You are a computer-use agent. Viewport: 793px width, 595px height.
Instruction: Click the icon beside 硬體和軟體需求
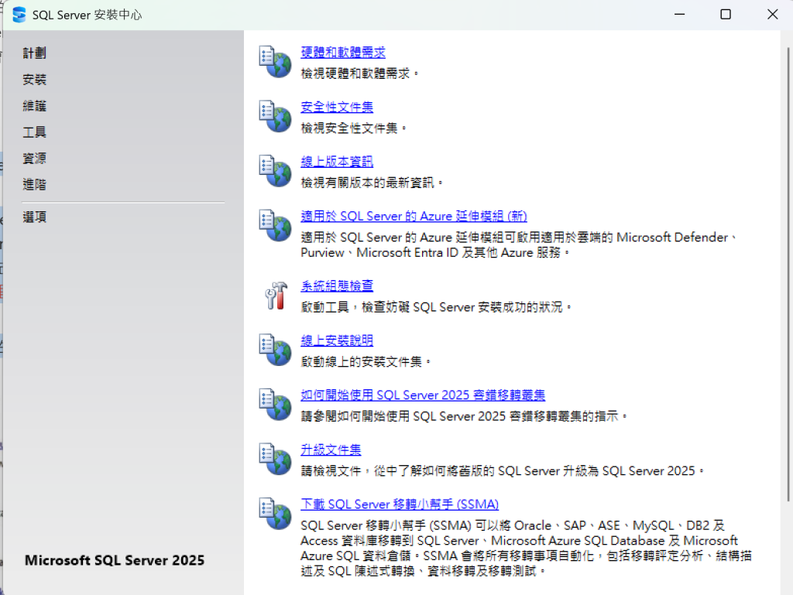coord(275,62)
